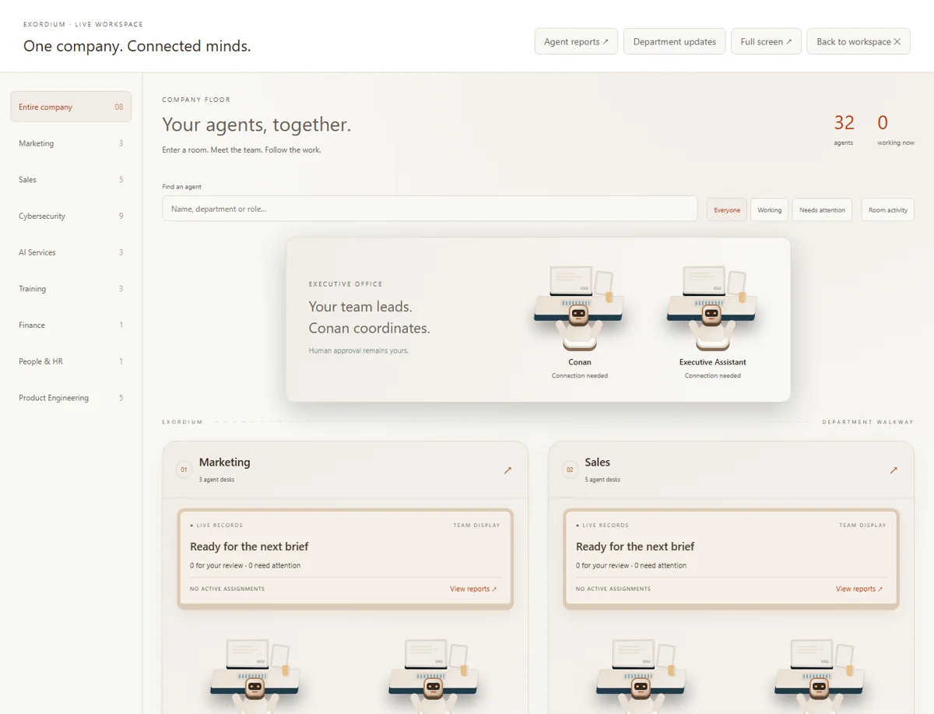934x714 pixels.
Task: Select first agent desk in Sales room
Action: click(641, 676)
